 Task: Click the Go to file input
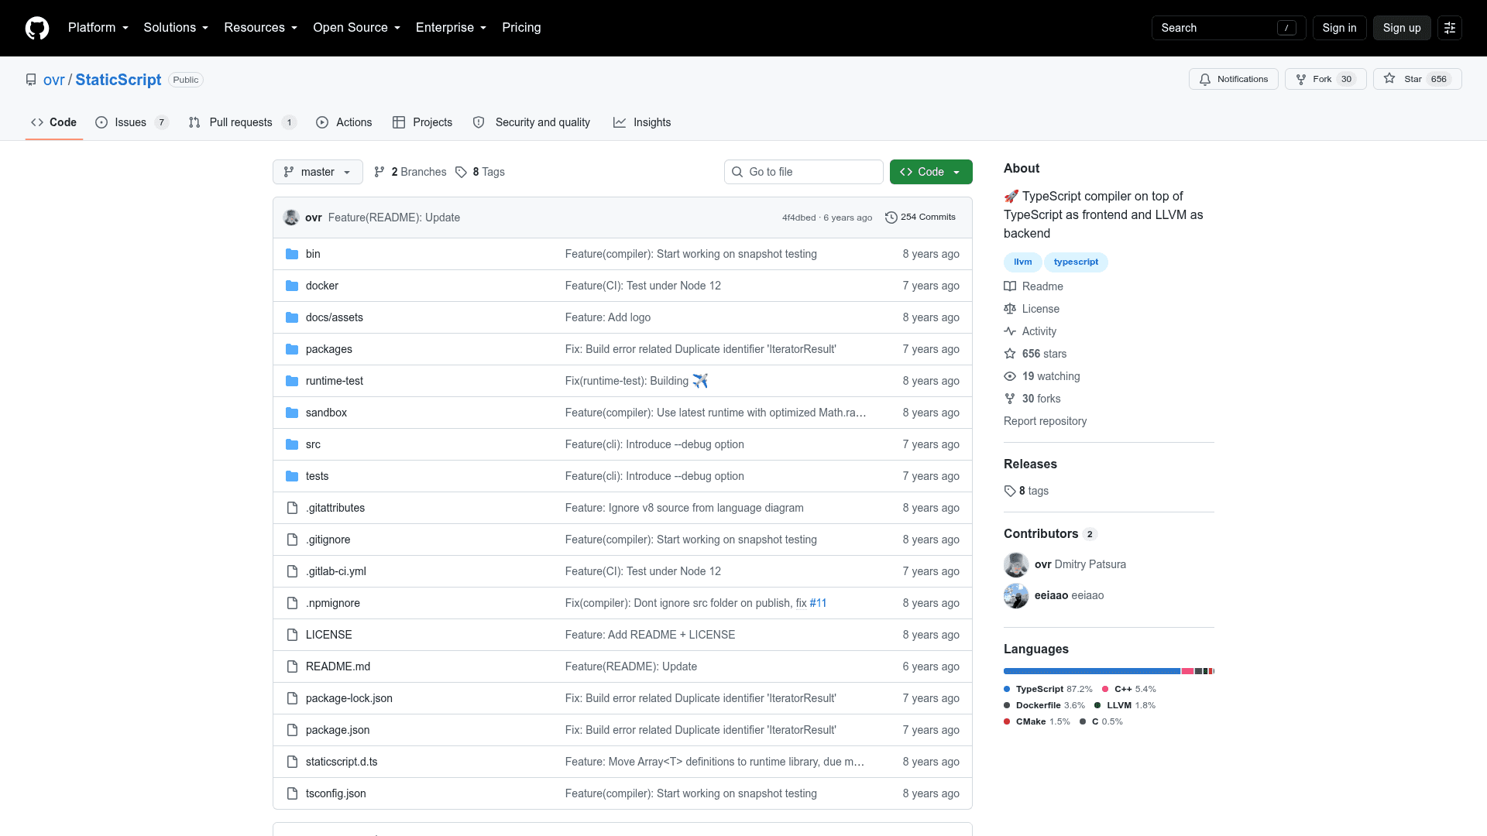tap(804, 172)
